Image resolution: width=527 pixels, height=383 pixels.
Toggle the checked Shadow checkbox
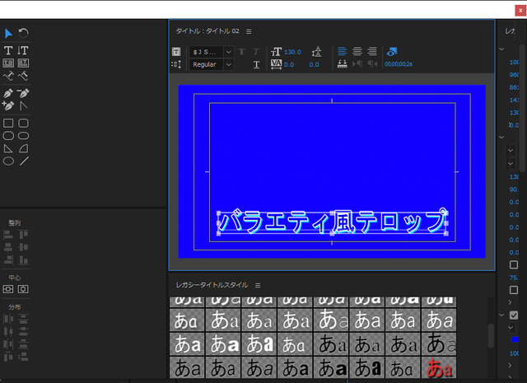pyautogui.click(x=514, y=315)
